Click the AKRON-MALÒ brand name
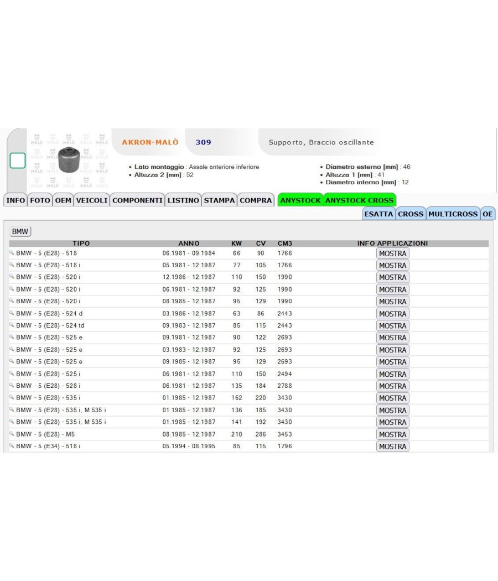The image size is (498, 581). click(x=150, y=142)
